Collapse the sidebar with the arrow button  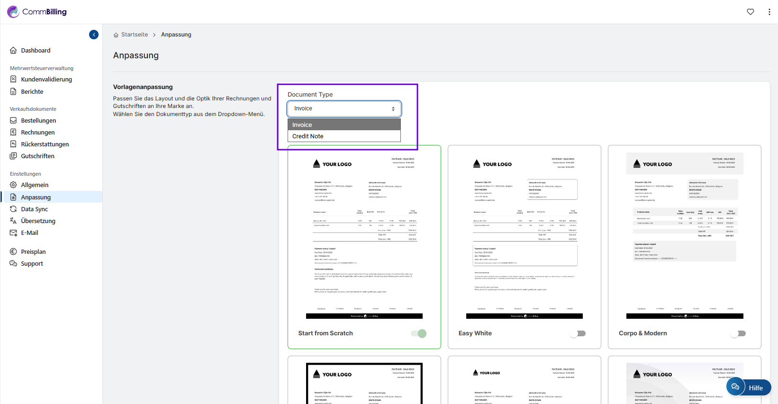click(x=94, y=35)
